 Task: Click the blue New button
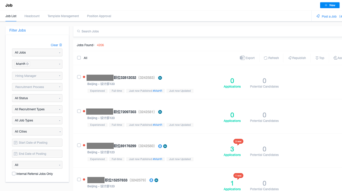tap(330, 5)
